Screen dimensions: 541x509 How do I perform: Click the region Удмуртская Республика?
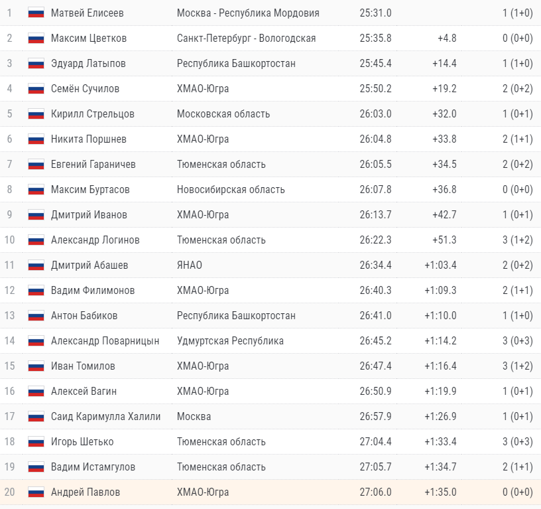point(230,341)
